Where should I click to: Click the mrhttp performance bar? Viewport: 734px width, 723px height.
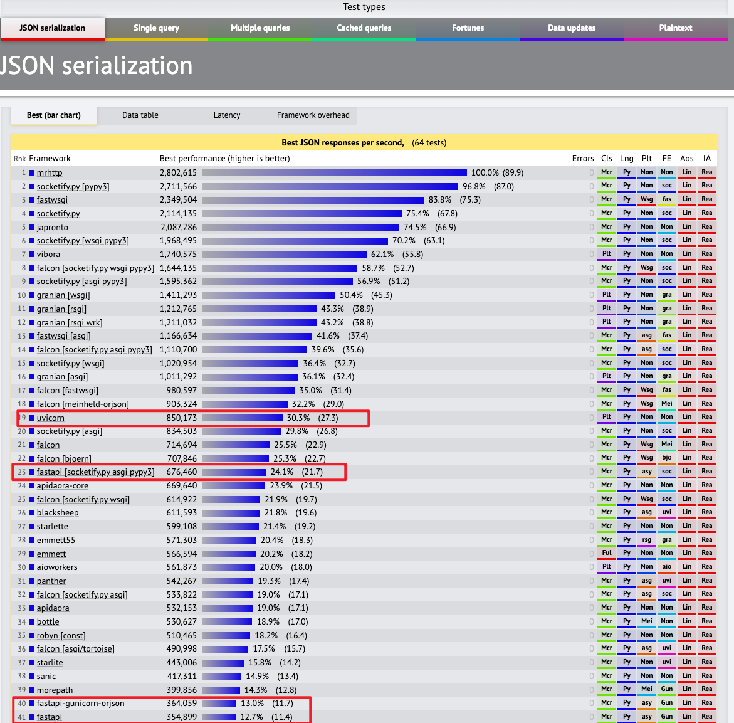pos(334,173)
